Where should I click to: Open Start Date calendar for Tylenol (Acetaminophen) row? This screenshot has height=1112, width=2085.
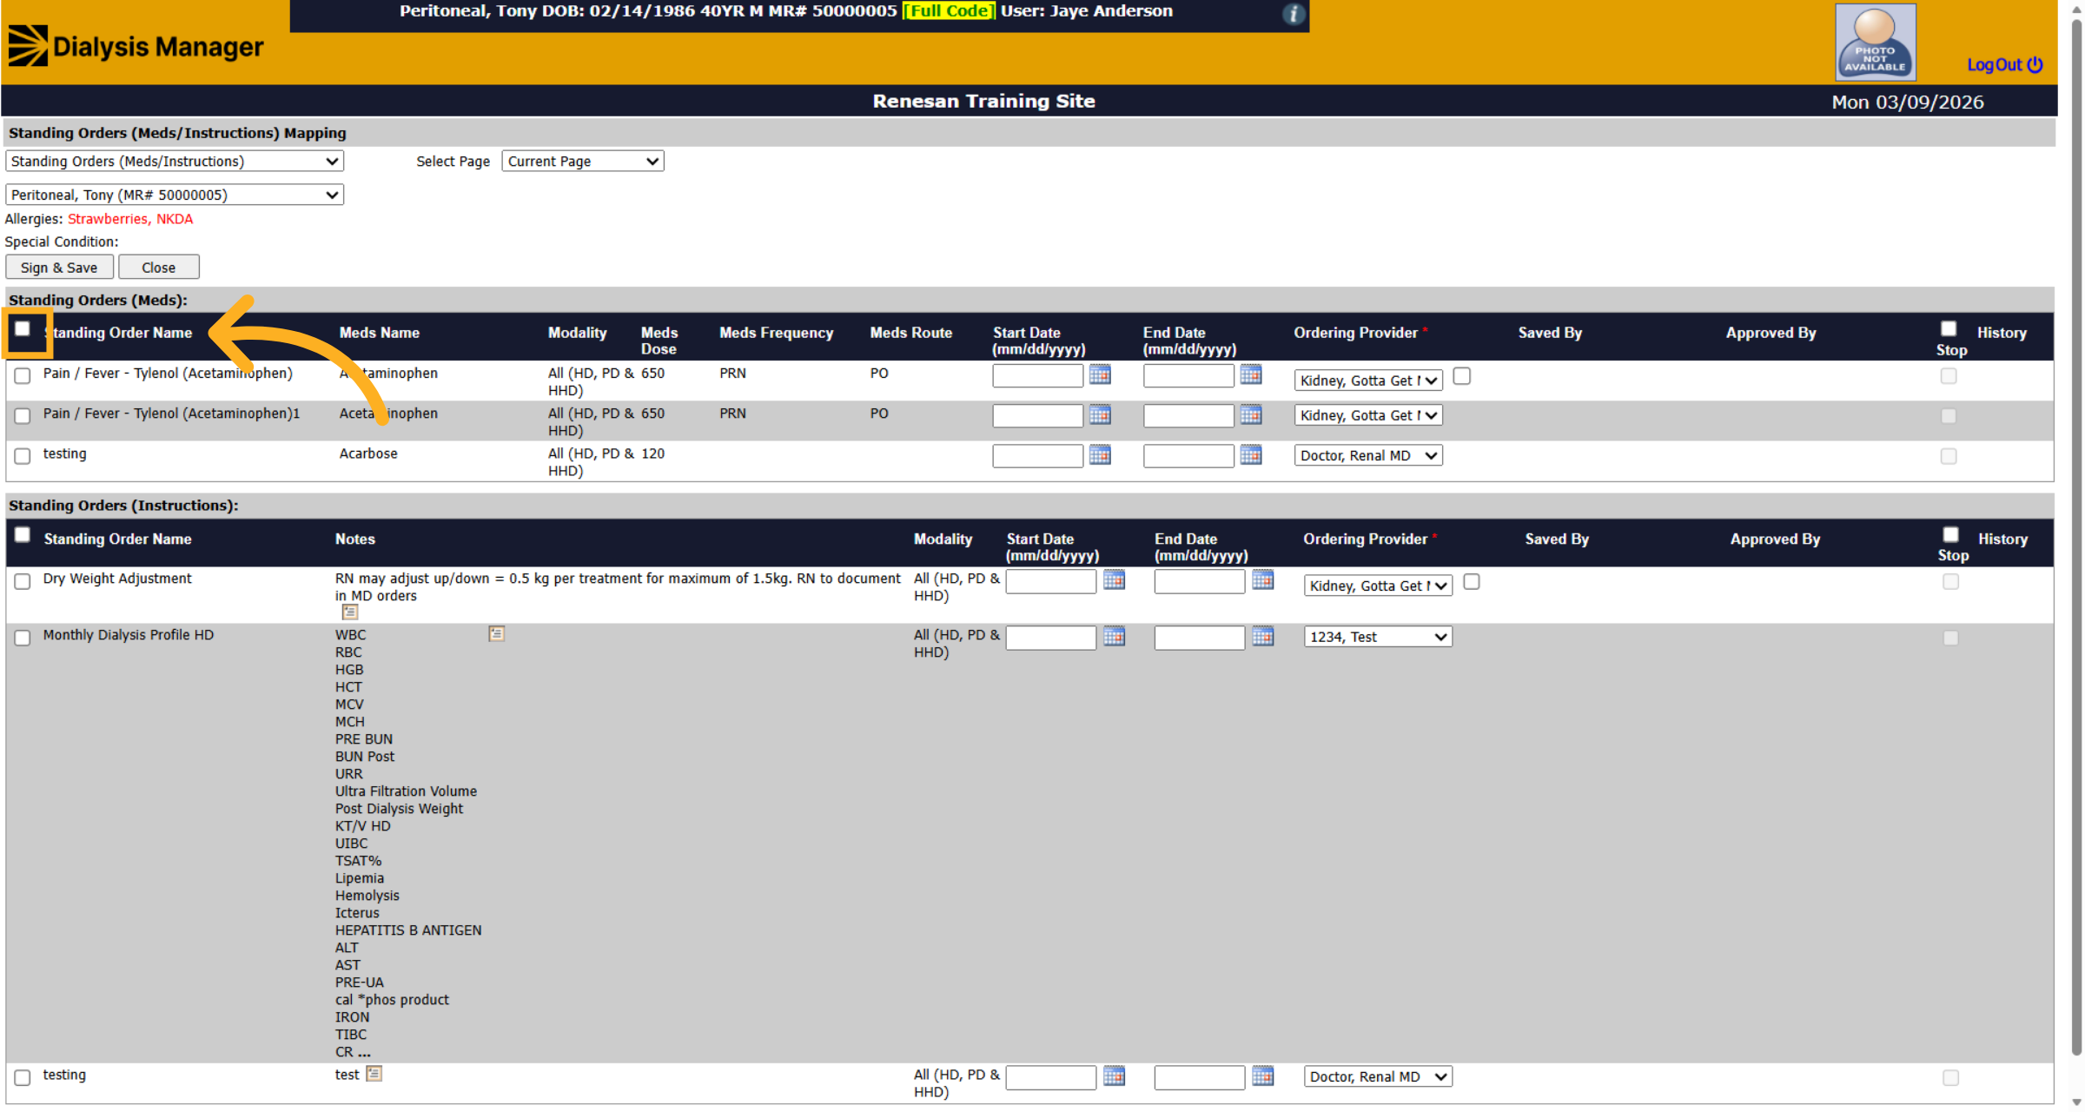(1100, 374)
